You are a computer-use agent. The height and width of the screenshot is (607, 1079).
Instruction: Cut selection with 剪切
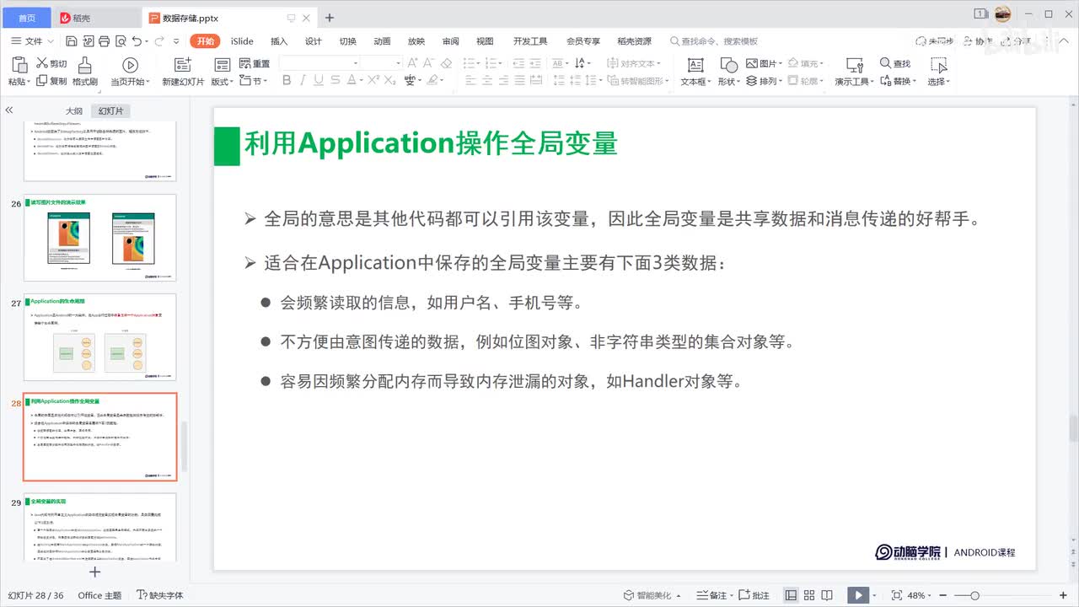(51, 63)
